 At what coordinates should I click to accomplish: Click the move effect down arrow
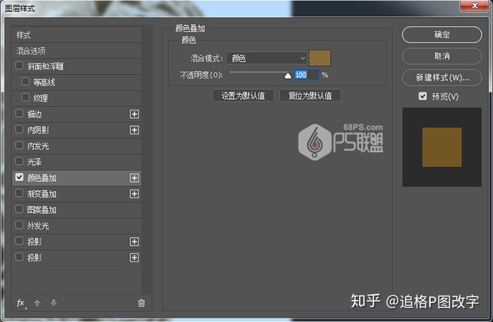tap(54, 303)
